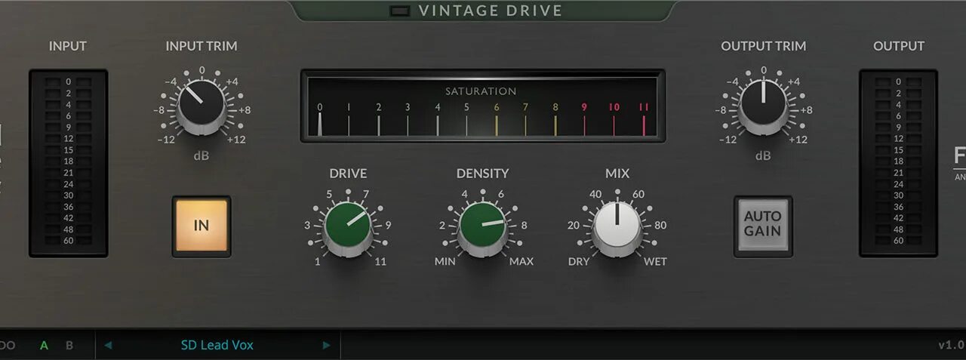Click the DRIVE label

pos(348,174)
